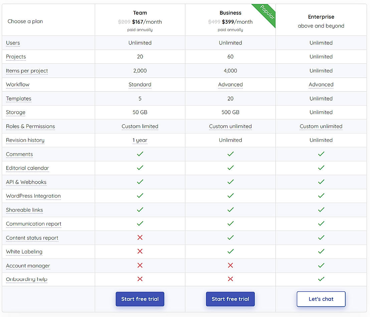Click the Team plan Start free trial button
Viewport: 370px width, 317px height.
140,299
